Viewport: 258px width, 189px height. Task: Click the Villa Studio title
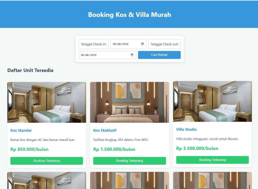(186, 130)
